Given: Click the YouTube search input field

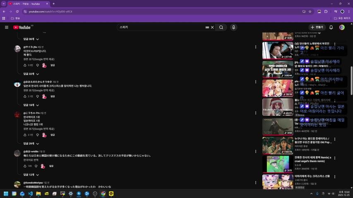Looking at the screenshot, I should [x=161, y=27].
